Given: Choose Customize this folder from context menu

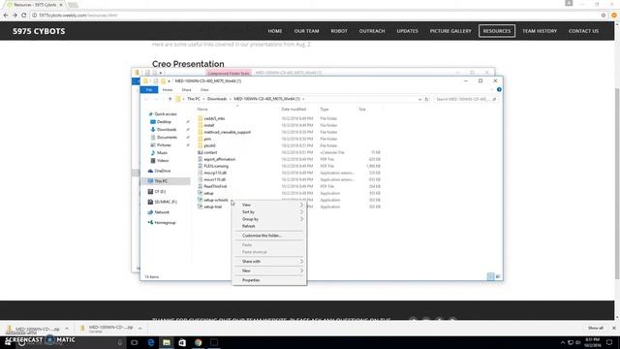Looking at the screenshot, I should coord(269,236).
